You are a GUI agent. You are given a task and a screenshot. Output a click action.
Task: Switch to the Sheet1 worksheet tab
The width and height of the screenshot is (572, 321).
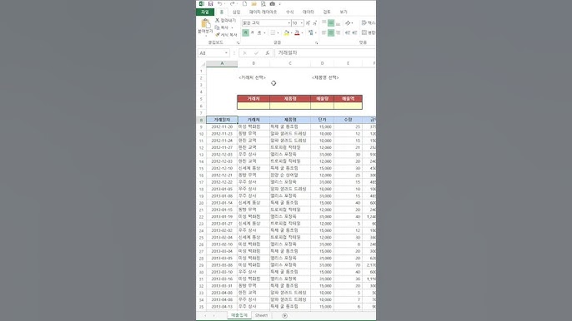(261, 315)
